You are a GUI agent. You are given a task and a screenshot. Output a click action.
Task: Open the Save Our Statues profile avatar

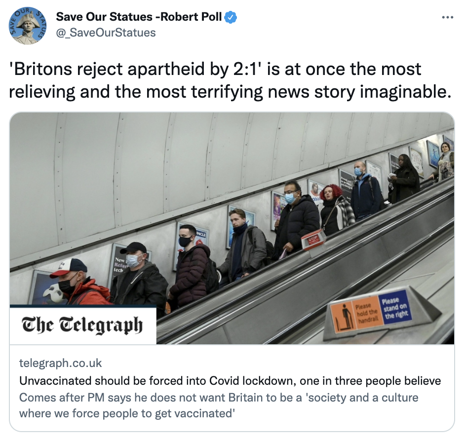27,26
